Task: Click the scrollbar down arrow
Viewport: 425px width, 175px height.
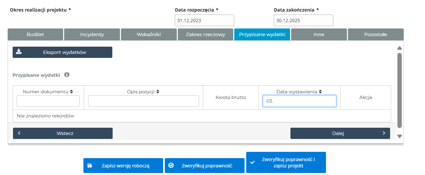Action: (399, 136)
